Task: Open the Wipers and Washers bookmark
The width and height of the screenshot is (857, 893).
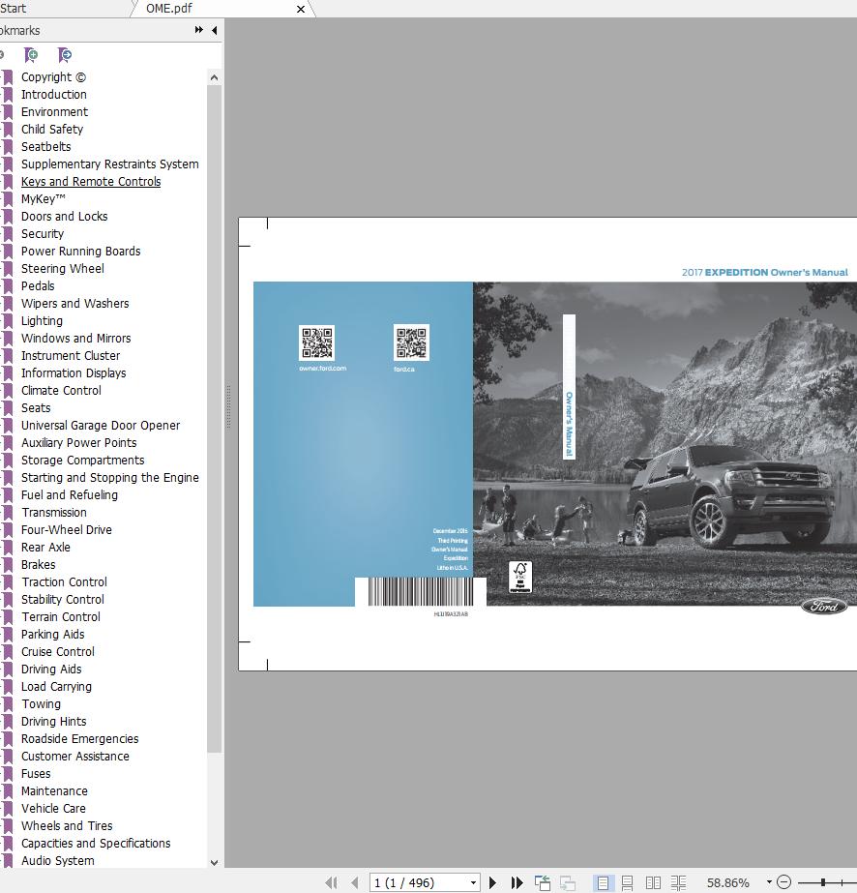Action: [x=75, y=304]
